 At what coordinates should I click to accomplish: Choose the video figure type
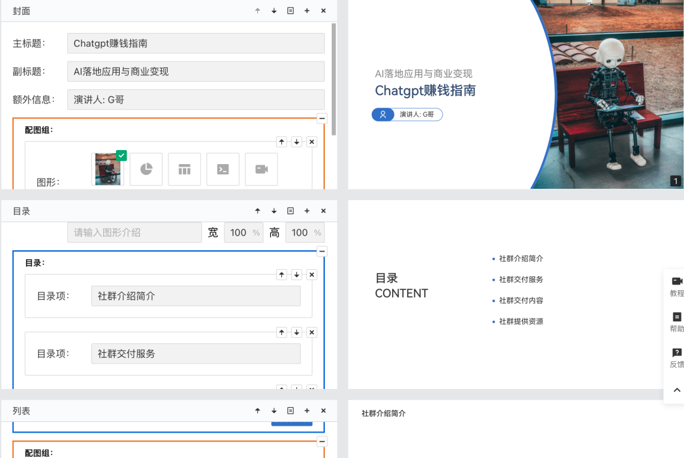pyautogui.click(x=262, y=169)
